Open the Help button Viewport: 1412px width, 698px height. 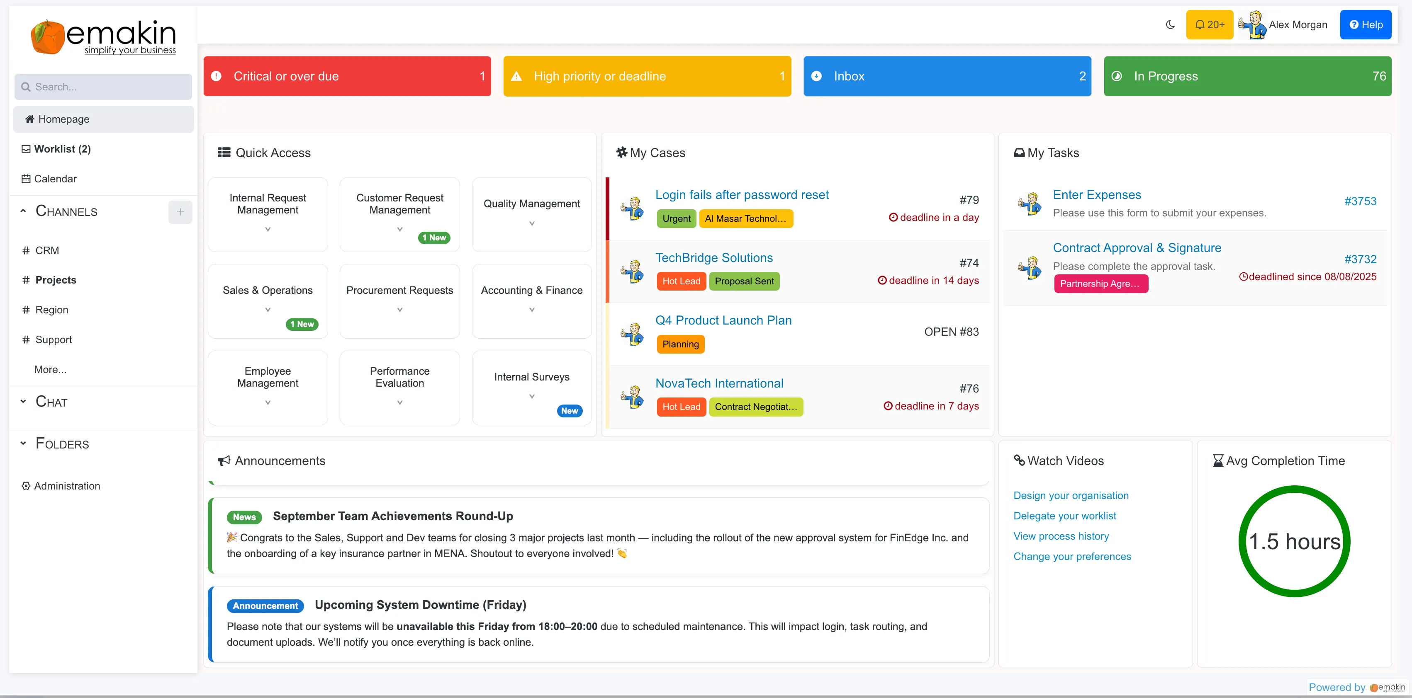point(1366,24)
